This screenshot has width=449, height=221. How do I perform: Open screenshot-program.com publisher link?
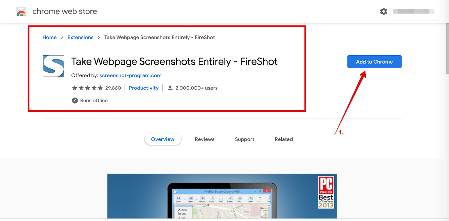[x=130, y=75]
